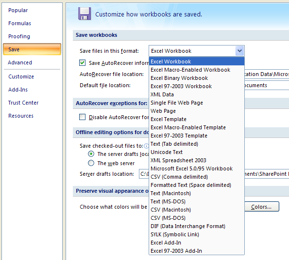
Task: Choose XML Spreadsheet 2003 format
Action: 197,160
